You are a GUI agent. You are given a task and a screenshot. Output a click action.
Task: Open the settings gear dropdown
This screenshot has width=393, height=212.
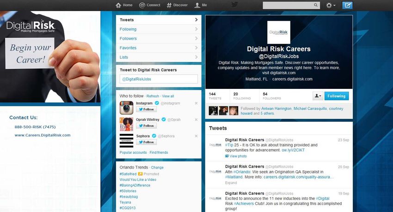click(331, 5)
